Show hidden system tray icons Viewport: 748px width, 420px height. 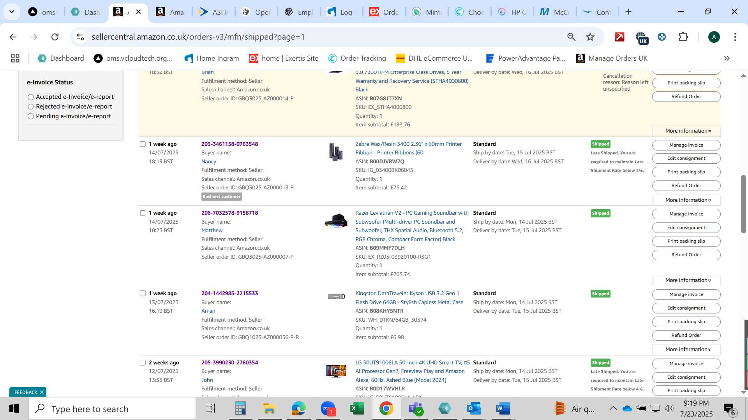(613, 408)
